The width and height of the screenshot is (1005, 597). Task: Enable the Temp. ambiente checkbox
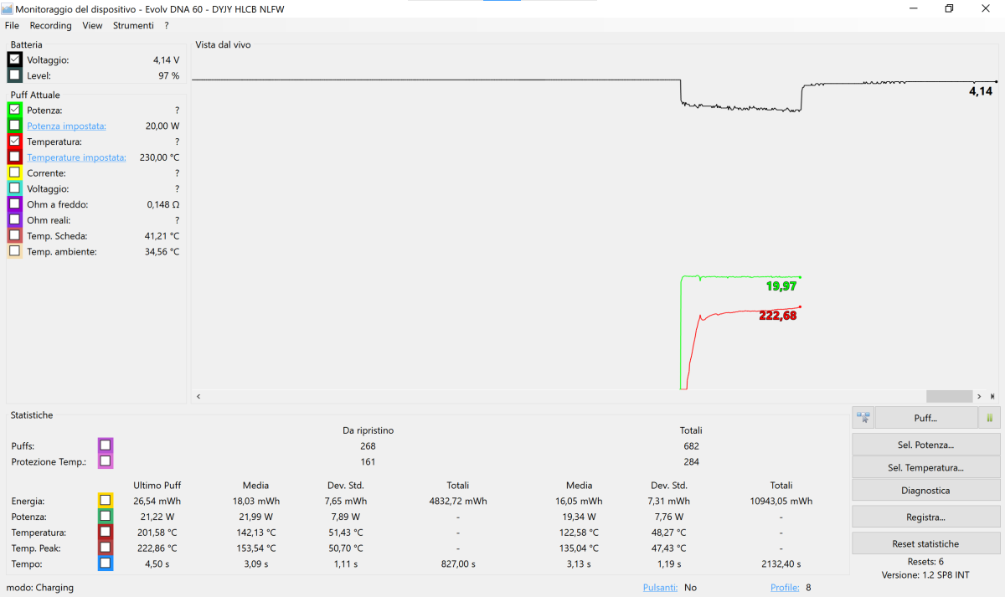coord(14,251)
